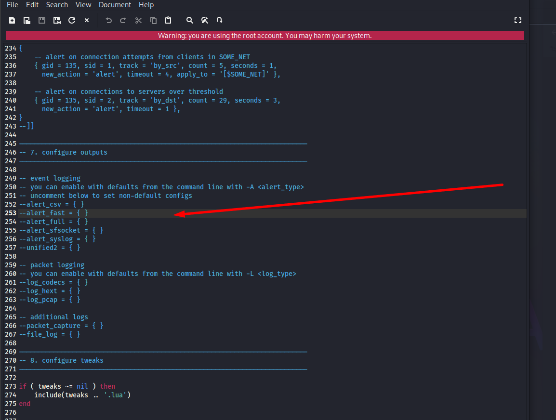Open the Help menu
Viewport: 556px width, 420px height.
point(146,5)
